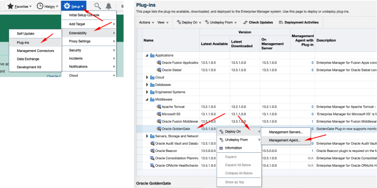Expand the Cloud tree node

(147, 77)
